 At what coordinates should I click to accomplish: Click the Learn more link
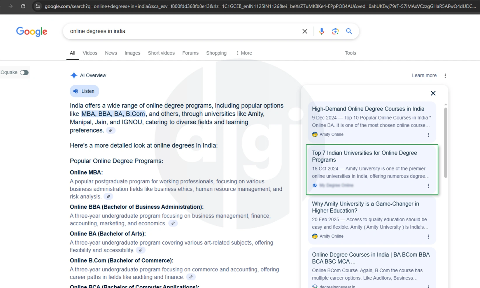pyautogui.click(x=424, y=75)
